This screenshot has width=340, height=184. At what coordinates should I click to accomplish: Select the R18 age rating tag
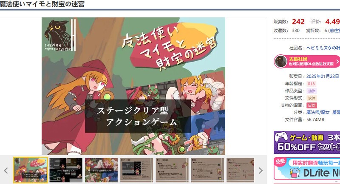312,84
